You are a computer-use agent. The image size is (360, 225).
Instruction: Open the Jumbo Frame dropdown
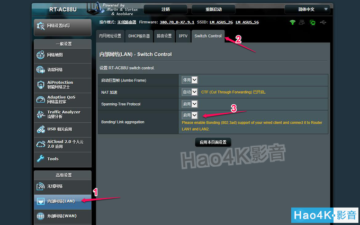pos(190,80)
